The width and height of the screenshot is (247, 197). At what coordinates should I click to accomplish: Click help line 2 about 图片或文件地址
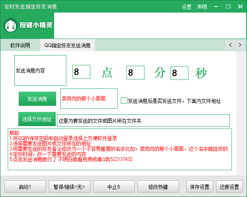pos(50,143)
